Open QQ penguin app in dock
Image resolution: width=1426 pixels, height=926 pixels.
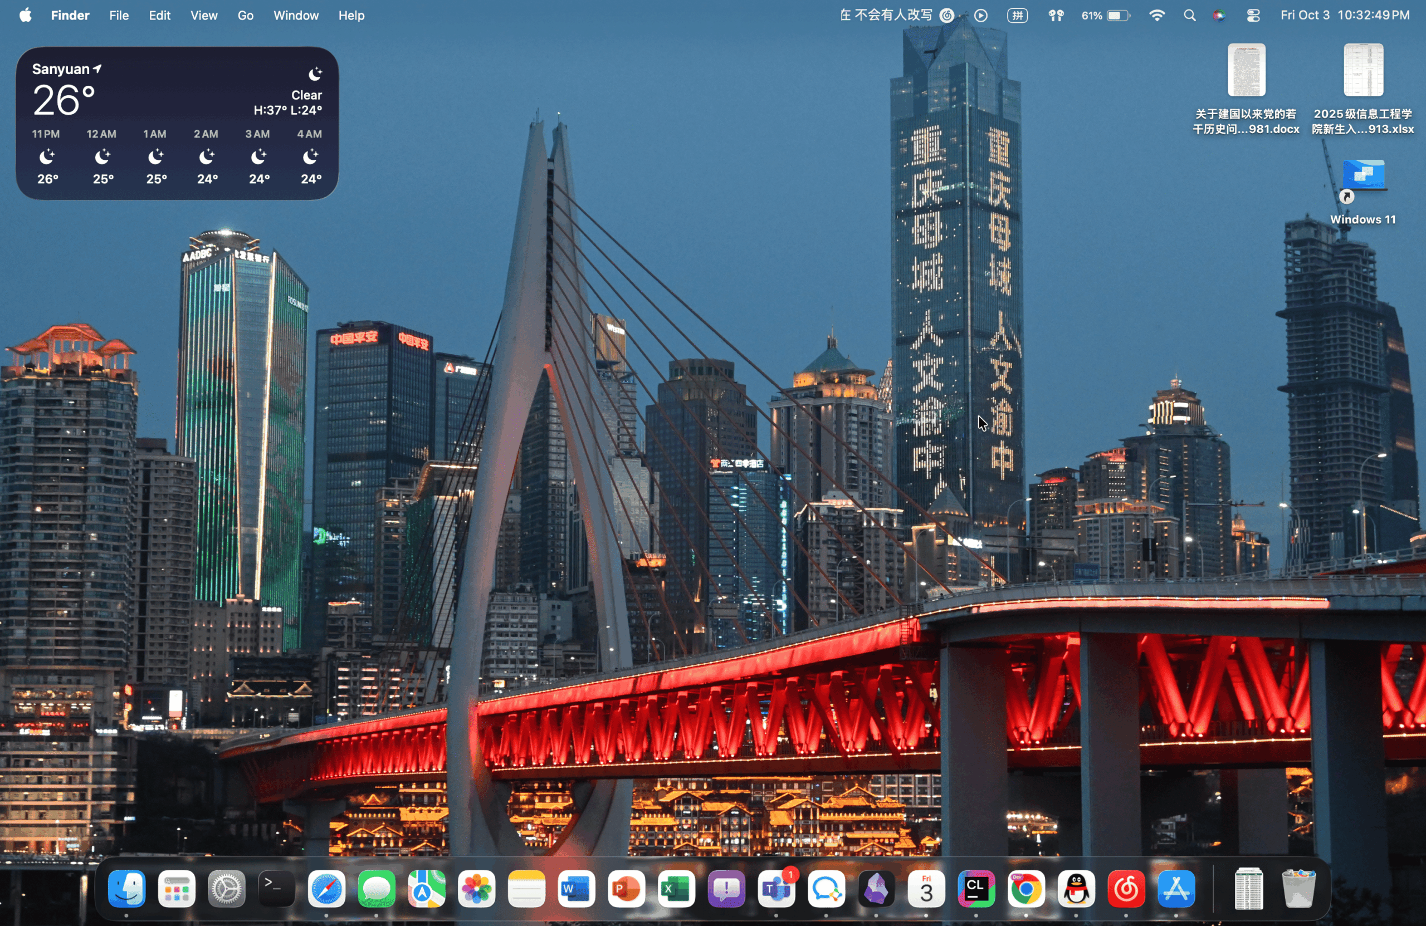[1076, 888]
